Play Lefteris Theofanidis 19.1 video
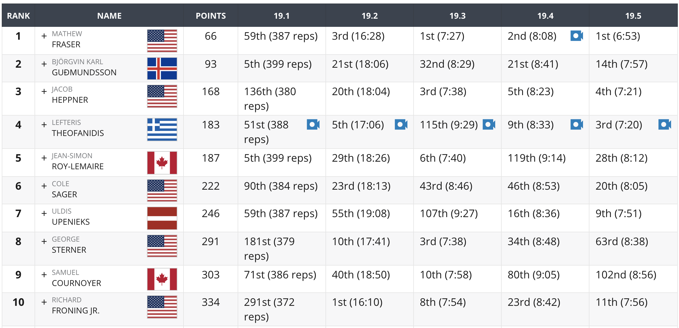 coord(313,125)
